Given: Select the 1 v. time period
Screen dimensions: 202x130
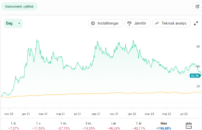Looking at the screenshot, I should (39, 126).
